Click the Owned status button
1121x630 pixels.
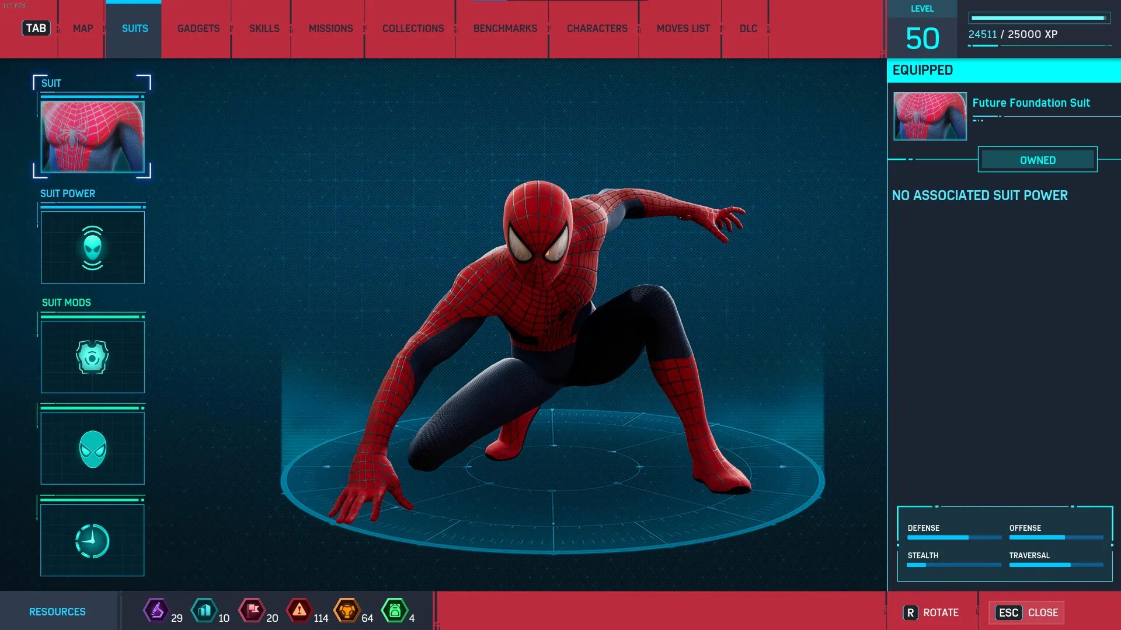(1038, 160)
